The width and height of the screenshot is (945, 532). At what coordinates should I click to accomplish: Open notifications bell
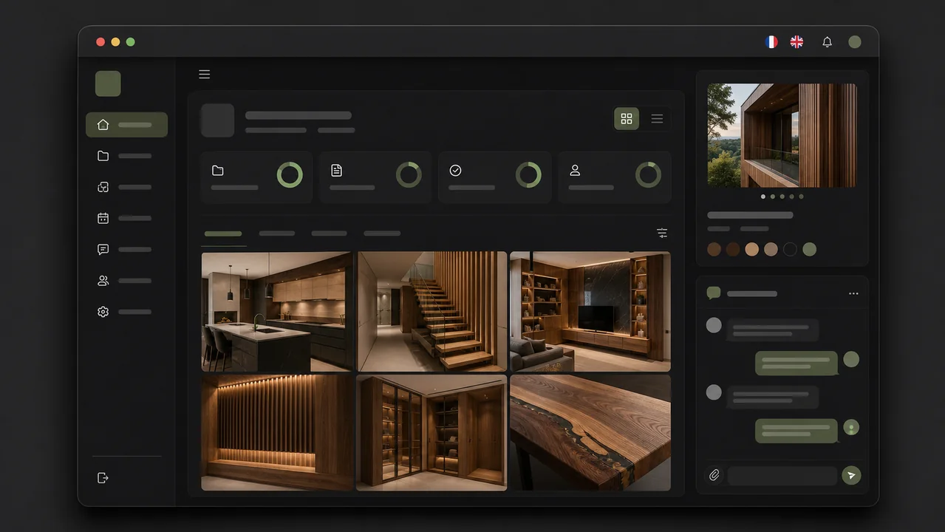828,42
